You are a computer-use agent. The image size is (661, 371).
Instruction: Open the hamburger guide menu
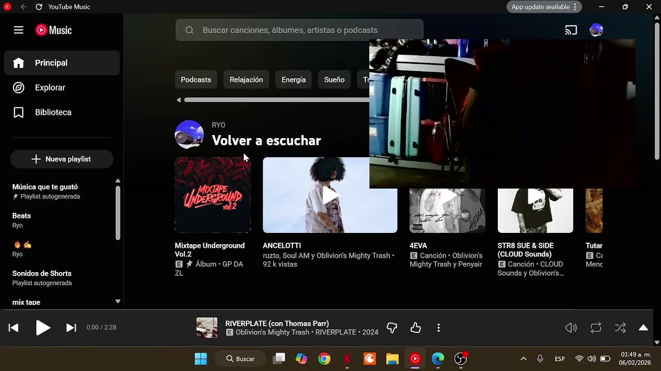tap(19, 30)
